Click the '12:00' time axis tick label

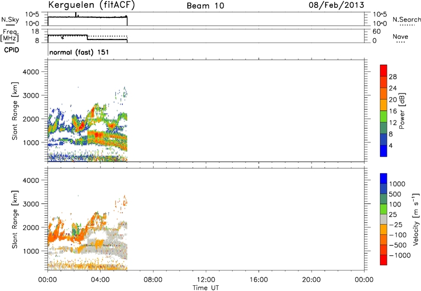point(206,280)
